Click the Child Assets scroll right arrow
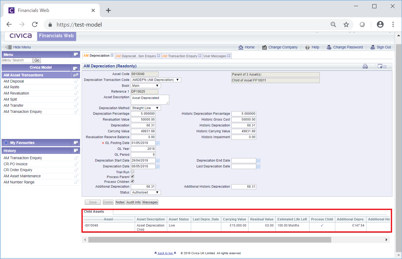Image resolution: width=402 pixels, height=259 pixels. pos(386,240)
